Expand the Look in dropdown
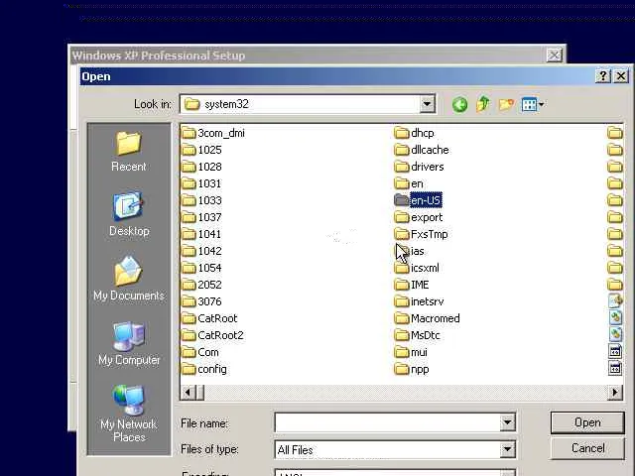Image resolution: width=635 pixels, height=476 pixels. pos(427,104)
